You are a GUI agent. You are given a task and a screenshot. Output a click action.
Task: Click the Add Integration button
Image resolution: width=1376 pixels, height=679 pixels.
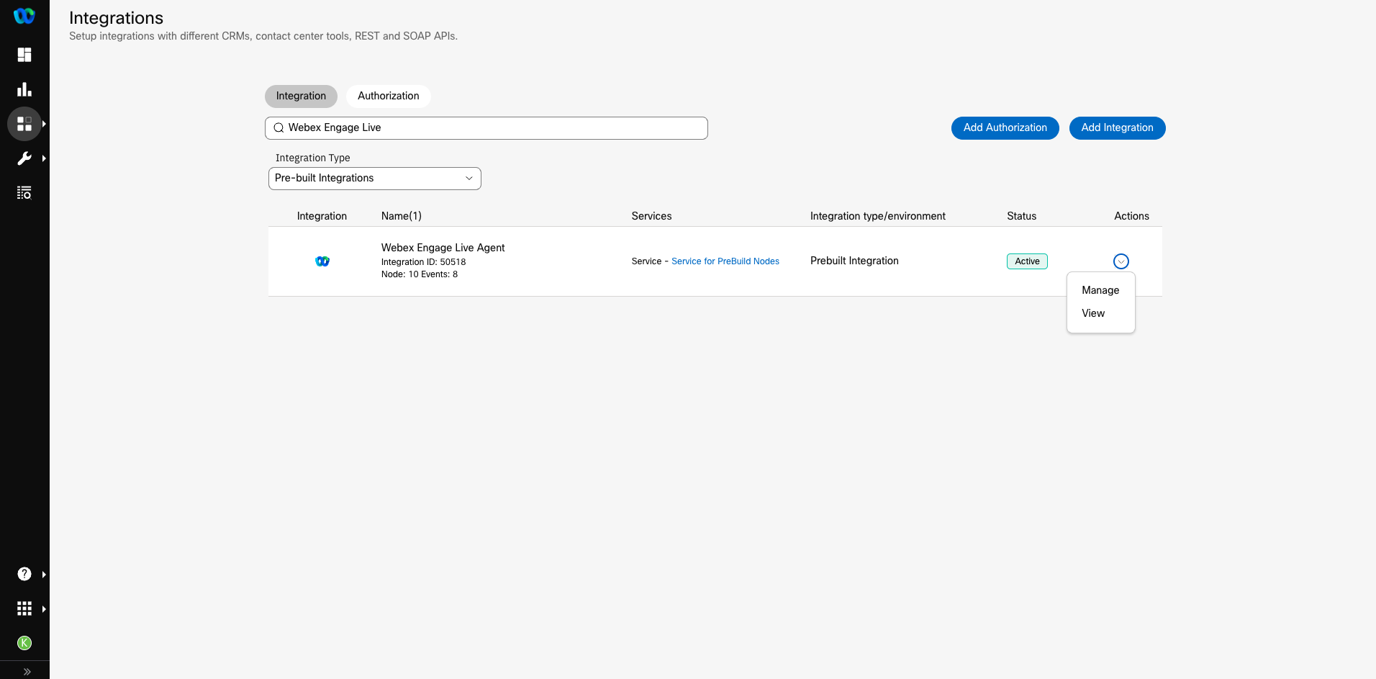pos(1118,128)
